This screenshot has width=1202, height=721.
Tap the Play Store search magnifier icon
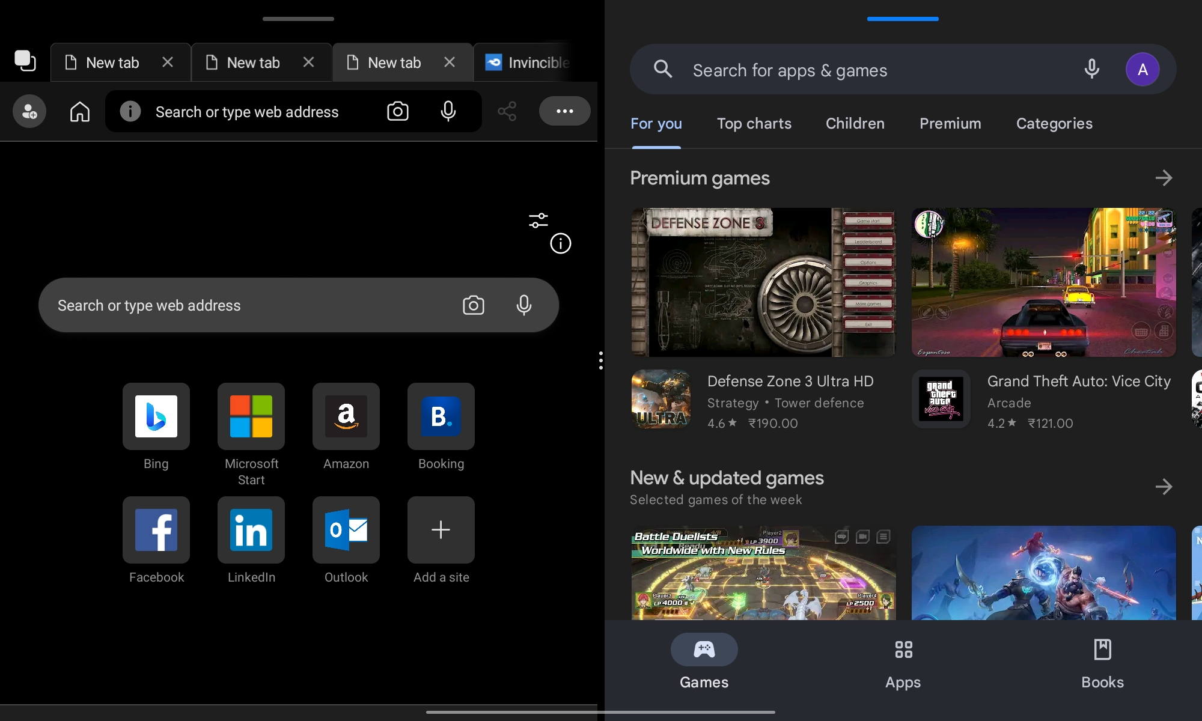pos(663,69)
